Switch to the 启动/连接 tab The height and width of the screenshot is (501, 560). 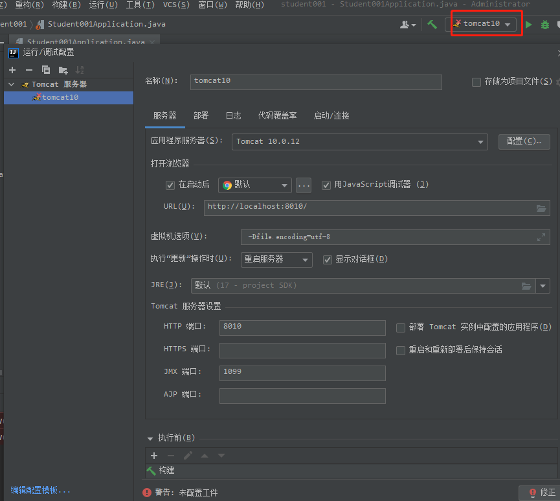point(331,116)
